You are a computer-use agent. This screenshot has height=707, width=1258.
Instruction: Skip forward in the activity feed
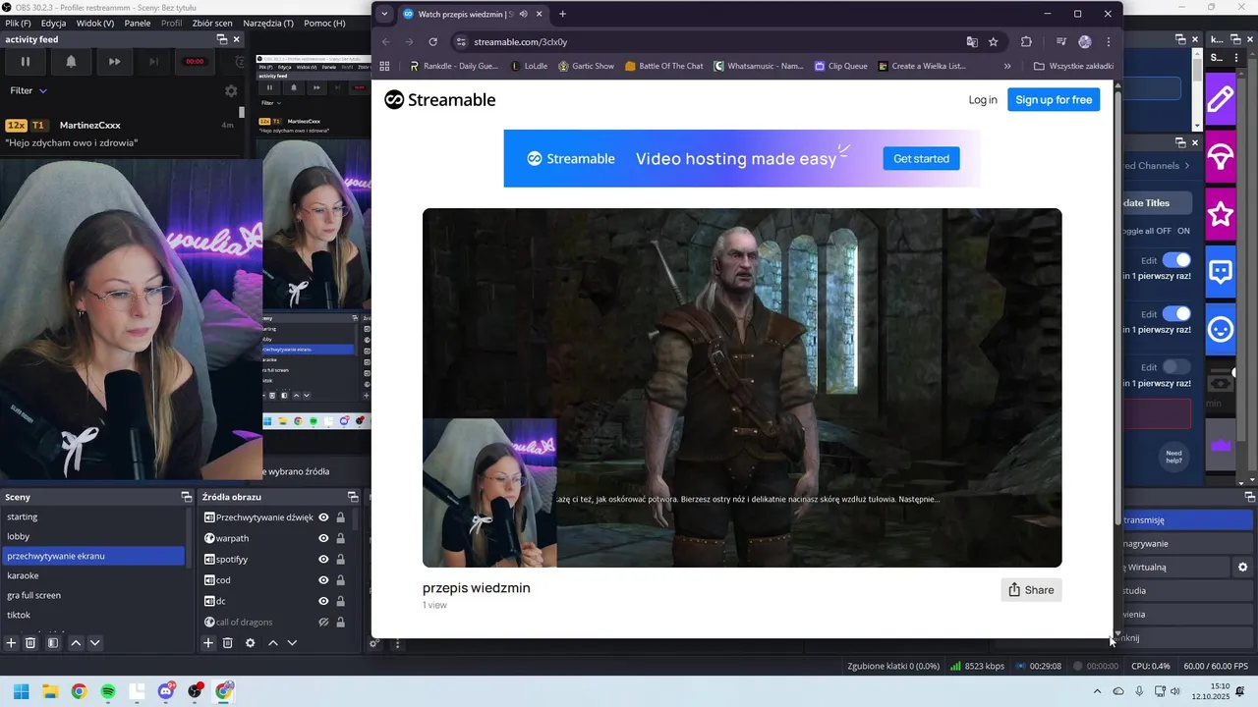pos(115,61)
